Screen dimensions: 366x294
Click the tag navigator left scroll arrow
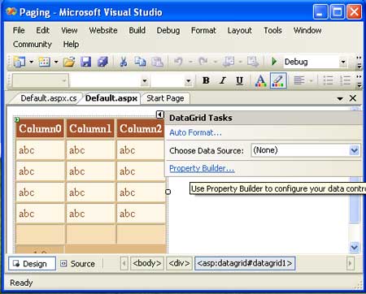124,263
